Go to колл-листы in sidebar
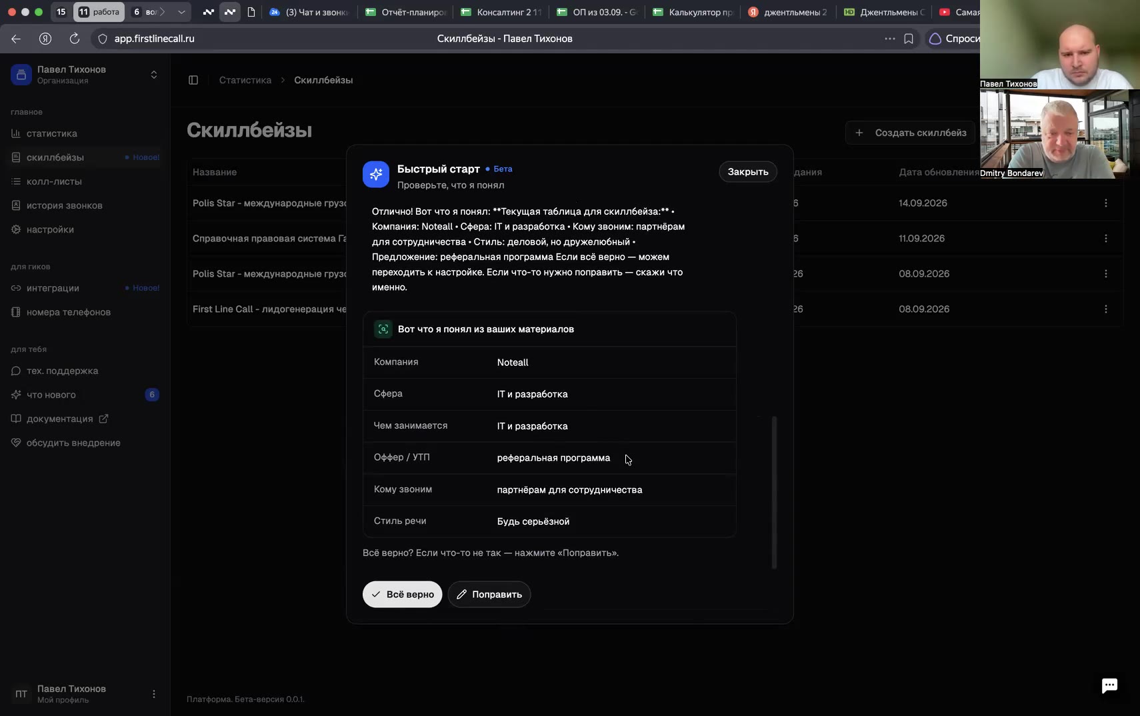 tap(54, 181)
